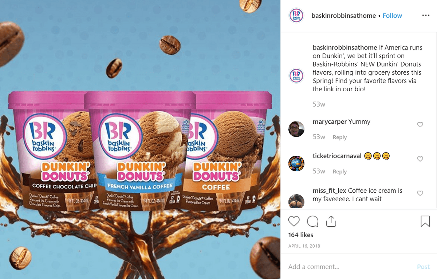Screen dimensions: 437x279
Task: Open the three-dot more options menu
Action: (x=426, y=16)
